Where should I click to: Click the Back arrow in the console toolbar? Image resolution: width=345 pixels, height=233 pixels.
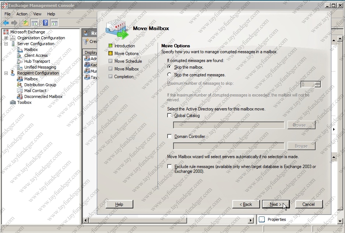6,23
